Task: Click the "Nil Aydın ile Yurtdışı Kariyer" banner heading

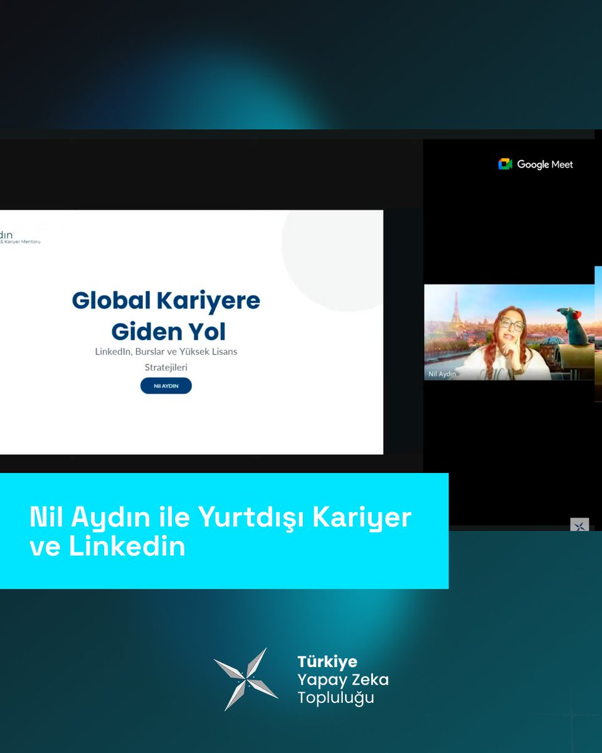Action: pyautogui.click(x=221, y=517)
